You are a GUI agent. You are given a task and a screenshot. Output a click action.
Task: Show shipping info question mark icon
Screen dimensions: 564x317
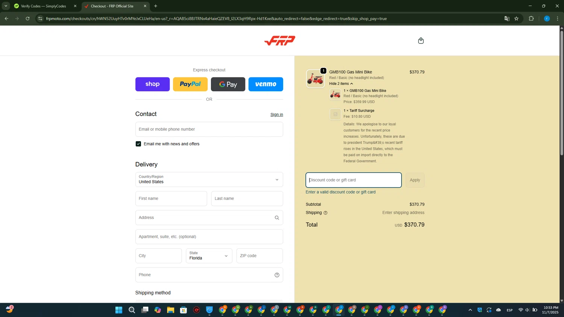click(x=326, y=213)
